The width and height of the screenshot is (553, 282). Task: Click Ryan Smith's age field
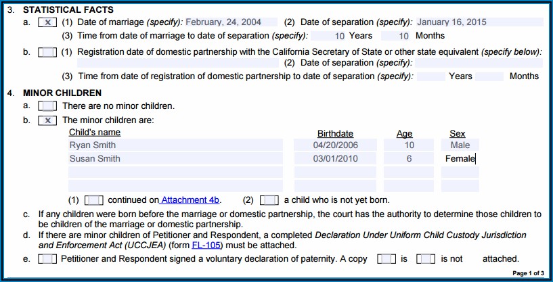[409, 145]
